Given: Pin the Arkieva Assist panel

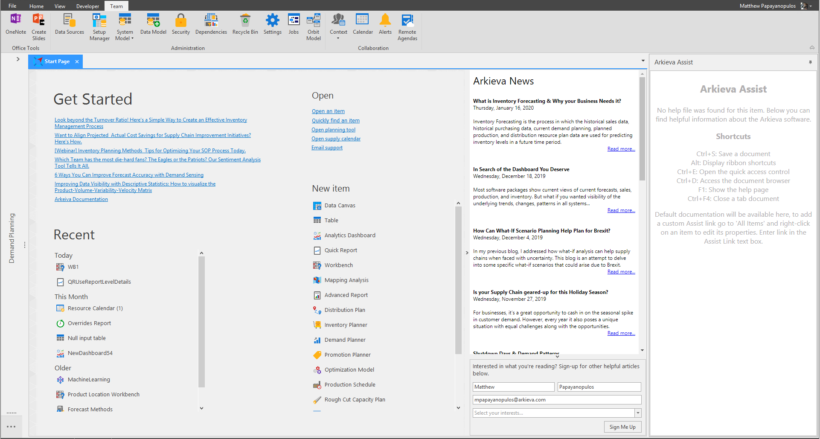Looking at the screenshot, I should (810, 62).
